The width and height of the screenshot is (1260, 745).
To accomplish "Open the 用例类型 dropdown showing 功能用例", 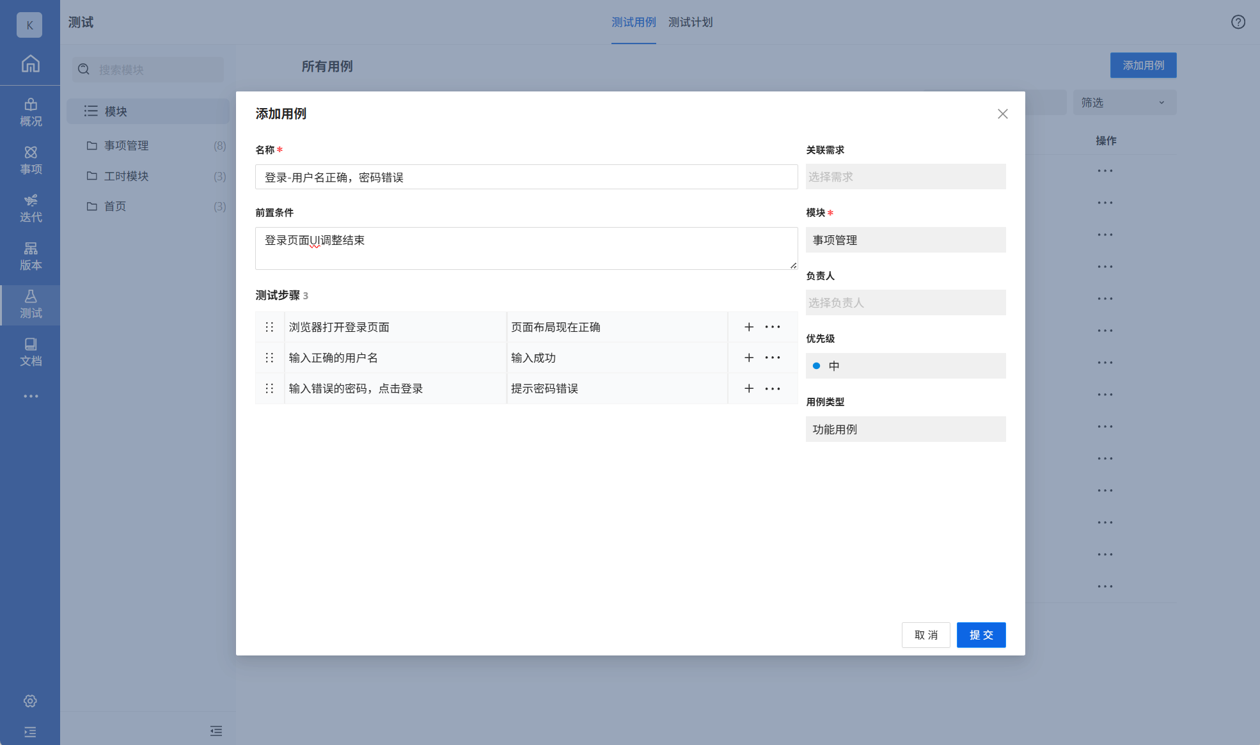I will [x=905, y=429].
